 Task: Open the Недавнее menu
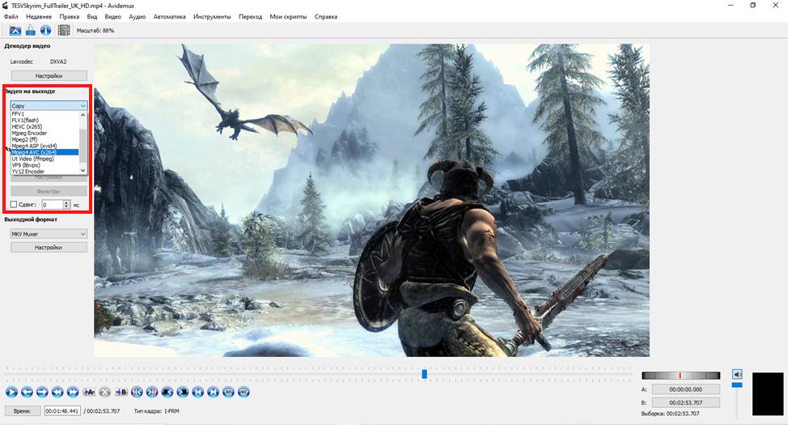(39, 17)
